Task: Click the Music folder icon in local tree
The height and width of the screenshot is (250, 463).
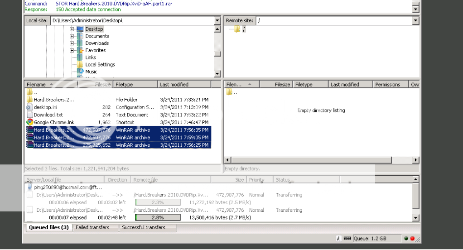Action: [80, 72]
